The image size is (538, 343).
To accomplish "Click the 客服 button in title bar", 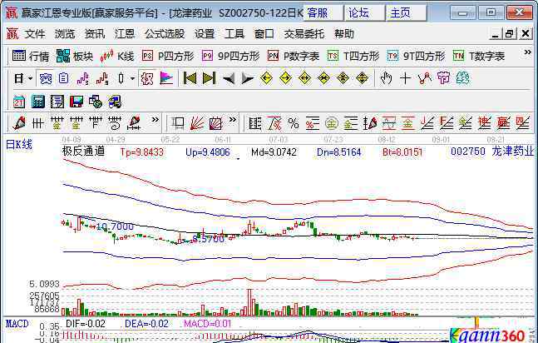I will click(x=323, y=13).
